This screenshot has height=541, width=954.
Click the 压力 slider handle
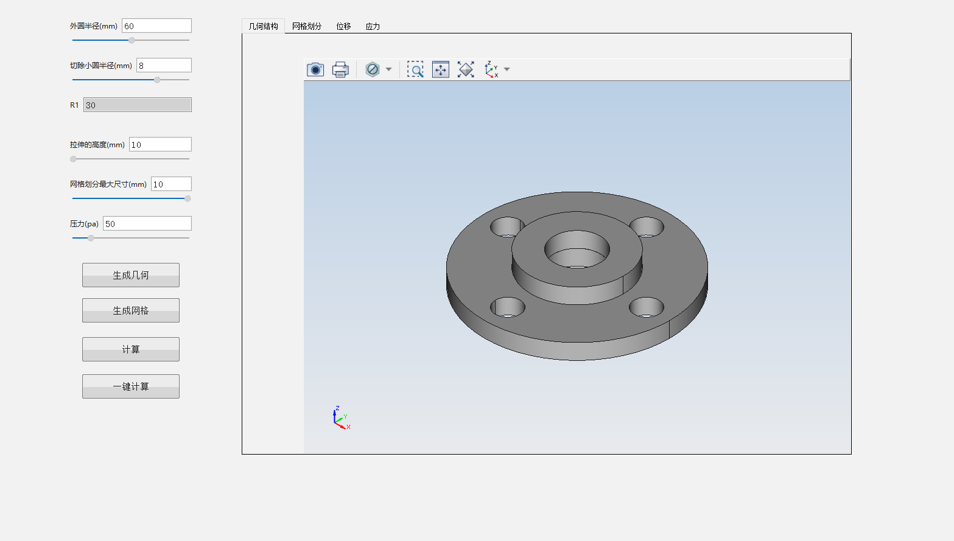point(91,238)
